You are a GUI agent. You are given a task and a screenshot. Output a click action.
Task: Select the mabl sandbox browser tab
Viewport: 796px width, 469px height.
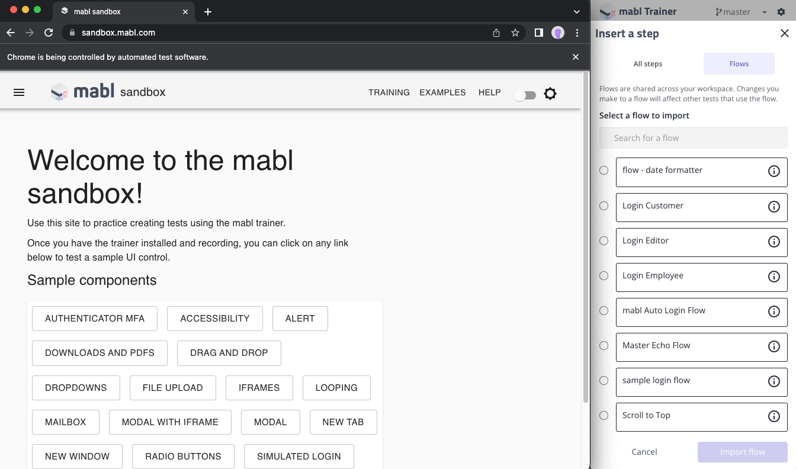point(123,12)
